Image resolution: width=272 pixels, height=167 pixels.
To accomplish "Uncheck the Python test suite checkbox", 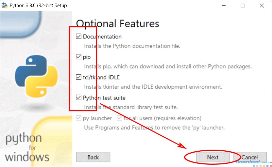I will click(x=78, y=98).
